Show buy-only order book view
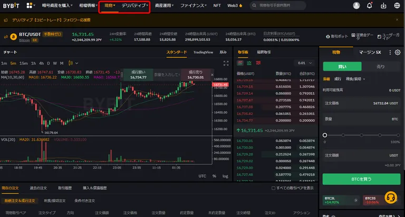The height and width of the screenshot is (217, 405). click(x=249, y=63)
